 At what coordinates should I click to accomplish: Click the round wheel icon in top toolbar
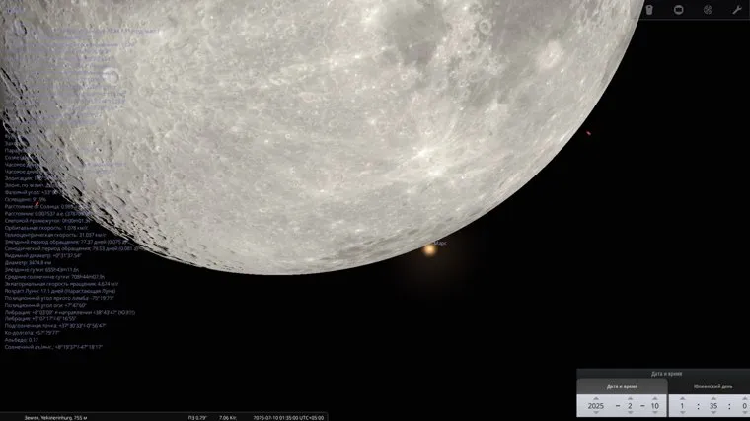pos(708,10)
